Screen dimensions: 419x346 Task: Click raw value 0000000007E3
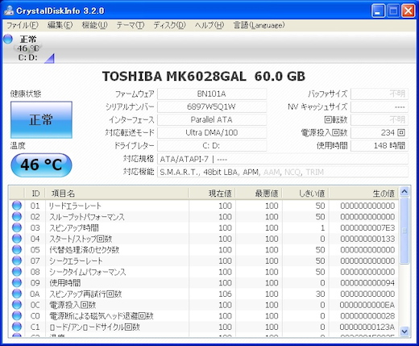367,228
